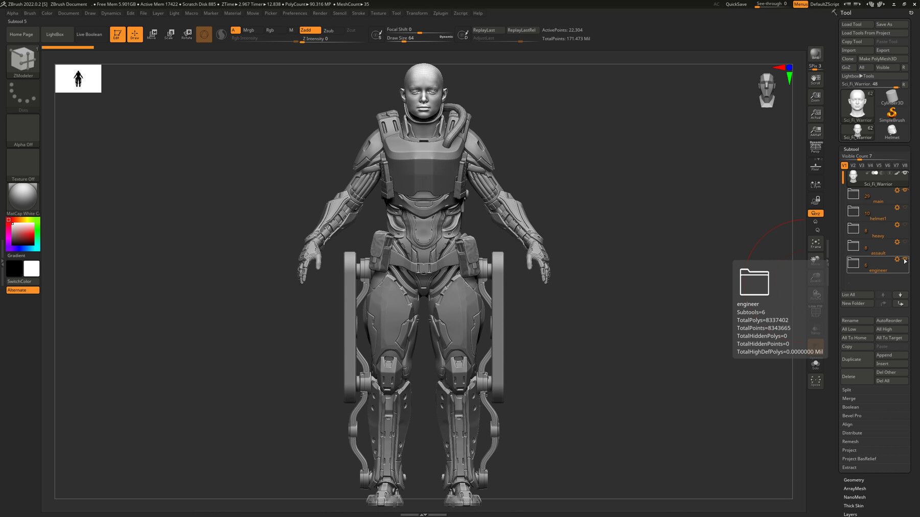The image size is (920, 517).
Task: Expand the Geometry section
Action: (854, 480)
